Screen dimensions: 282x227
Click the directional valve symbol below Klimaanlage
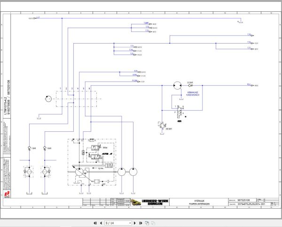[180, 112]
